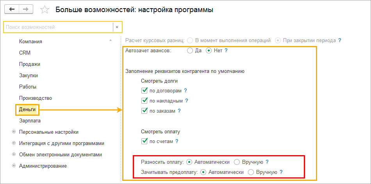371x184 pixels.
Task: Go to the Зарплата settings section
Action: (x=30, y=121)
